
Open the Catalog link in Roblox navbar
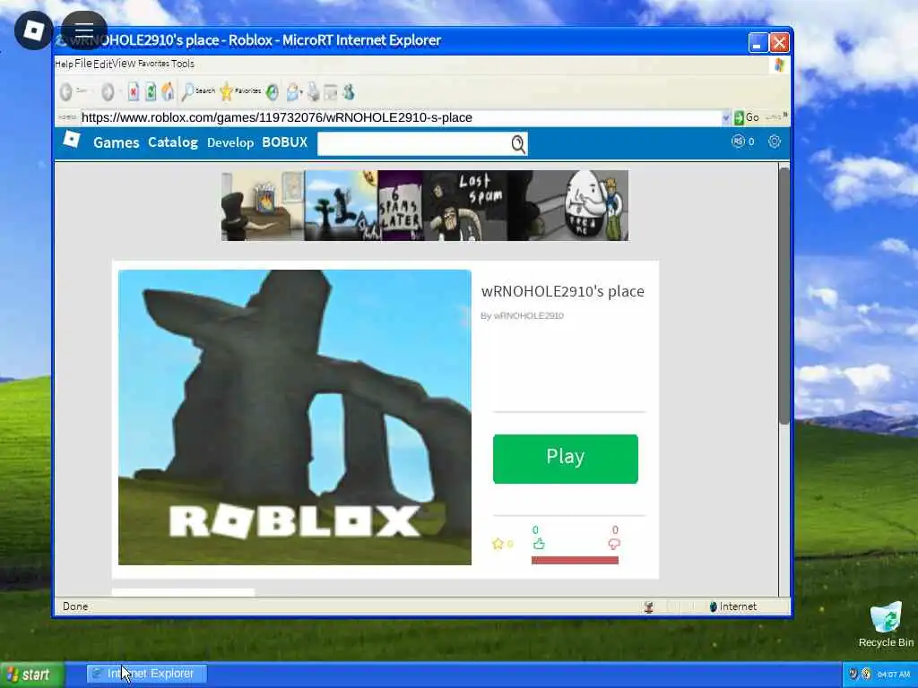[173, 142]
